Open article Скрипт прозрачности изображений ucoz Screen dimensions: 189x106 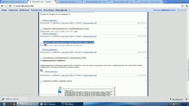click(66, 29)
